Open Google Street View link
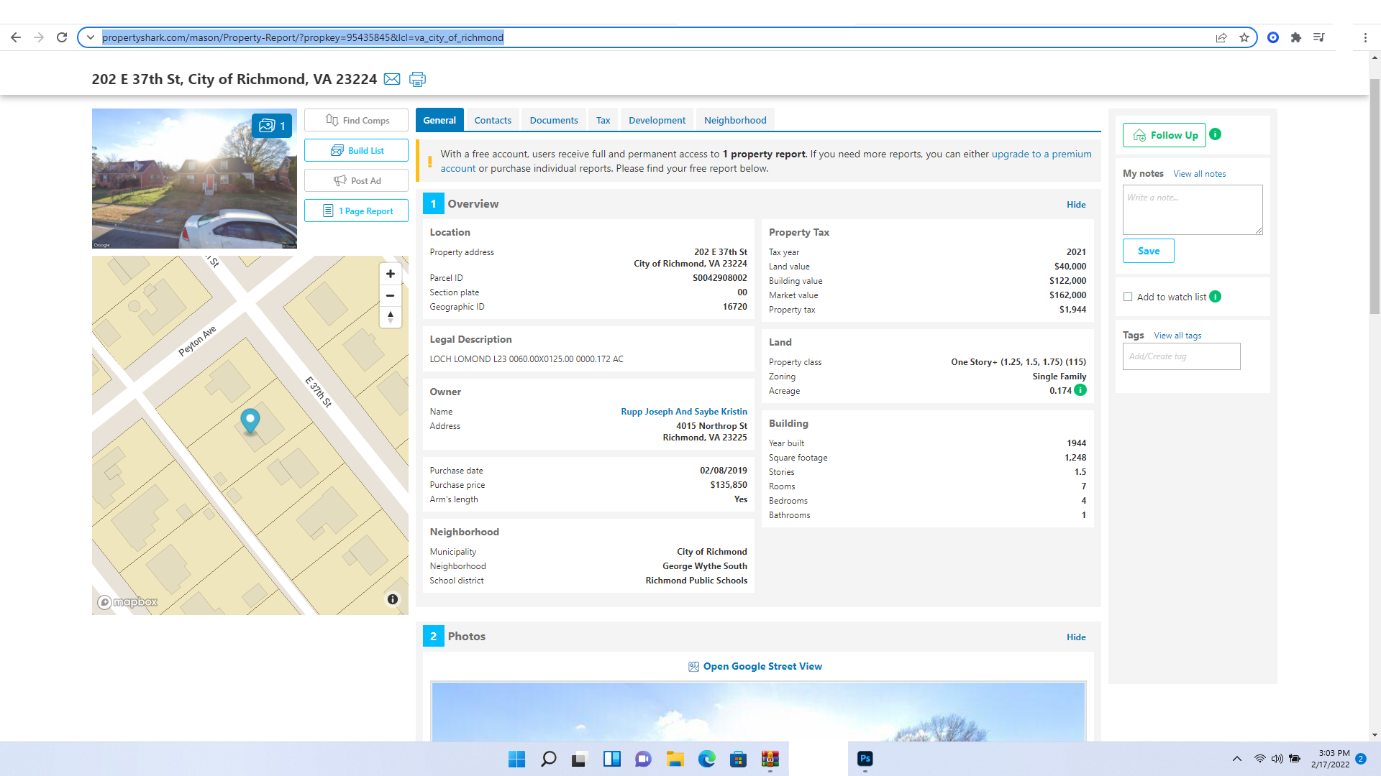The width and height of the screenshot is (1381, 776). pos(762,666)
